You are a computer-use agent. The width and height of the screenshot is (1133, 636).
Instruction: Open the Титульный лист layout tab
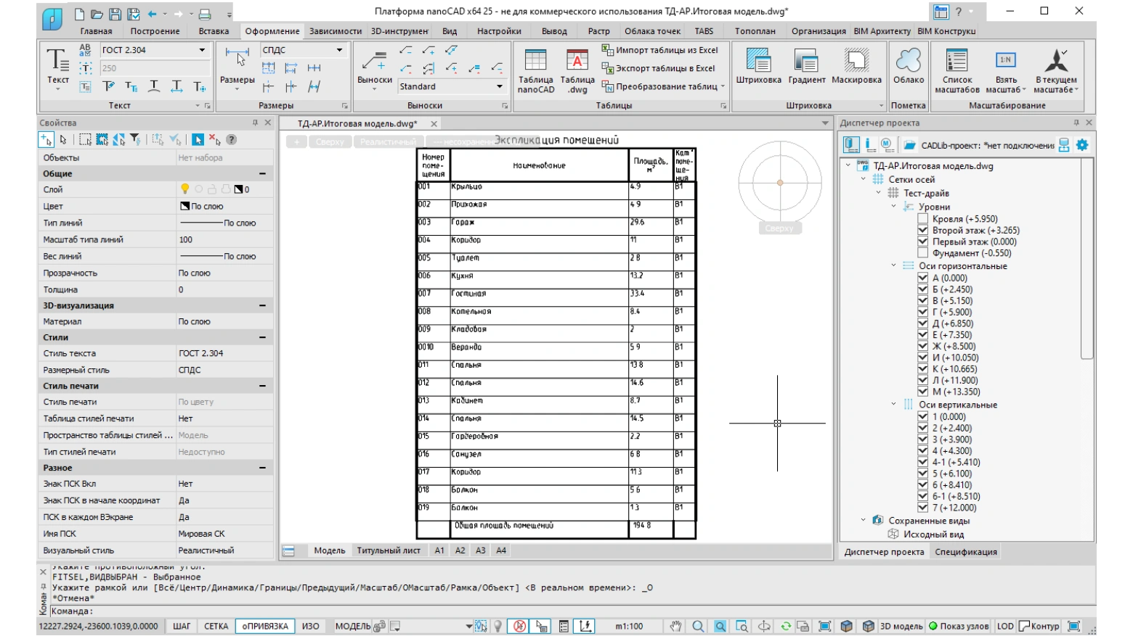[389, 550]
